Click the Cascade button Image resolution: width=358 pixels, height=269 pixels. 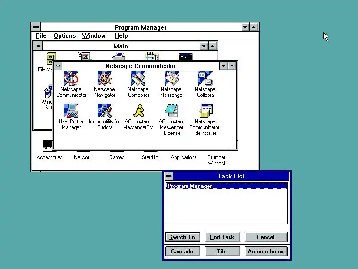tap(183, 252)
